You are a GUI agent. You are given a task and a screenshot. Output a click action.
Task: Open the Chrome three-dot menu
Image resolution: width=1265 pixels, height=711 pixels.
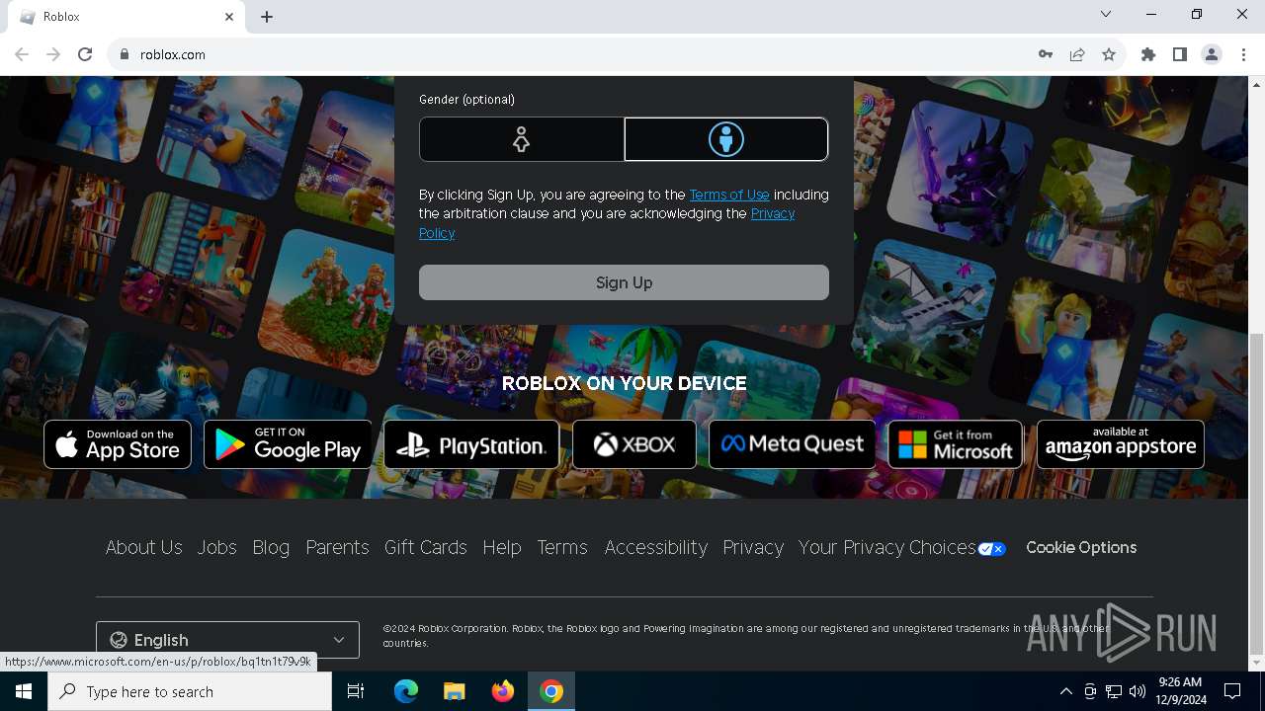point(1243,54)
